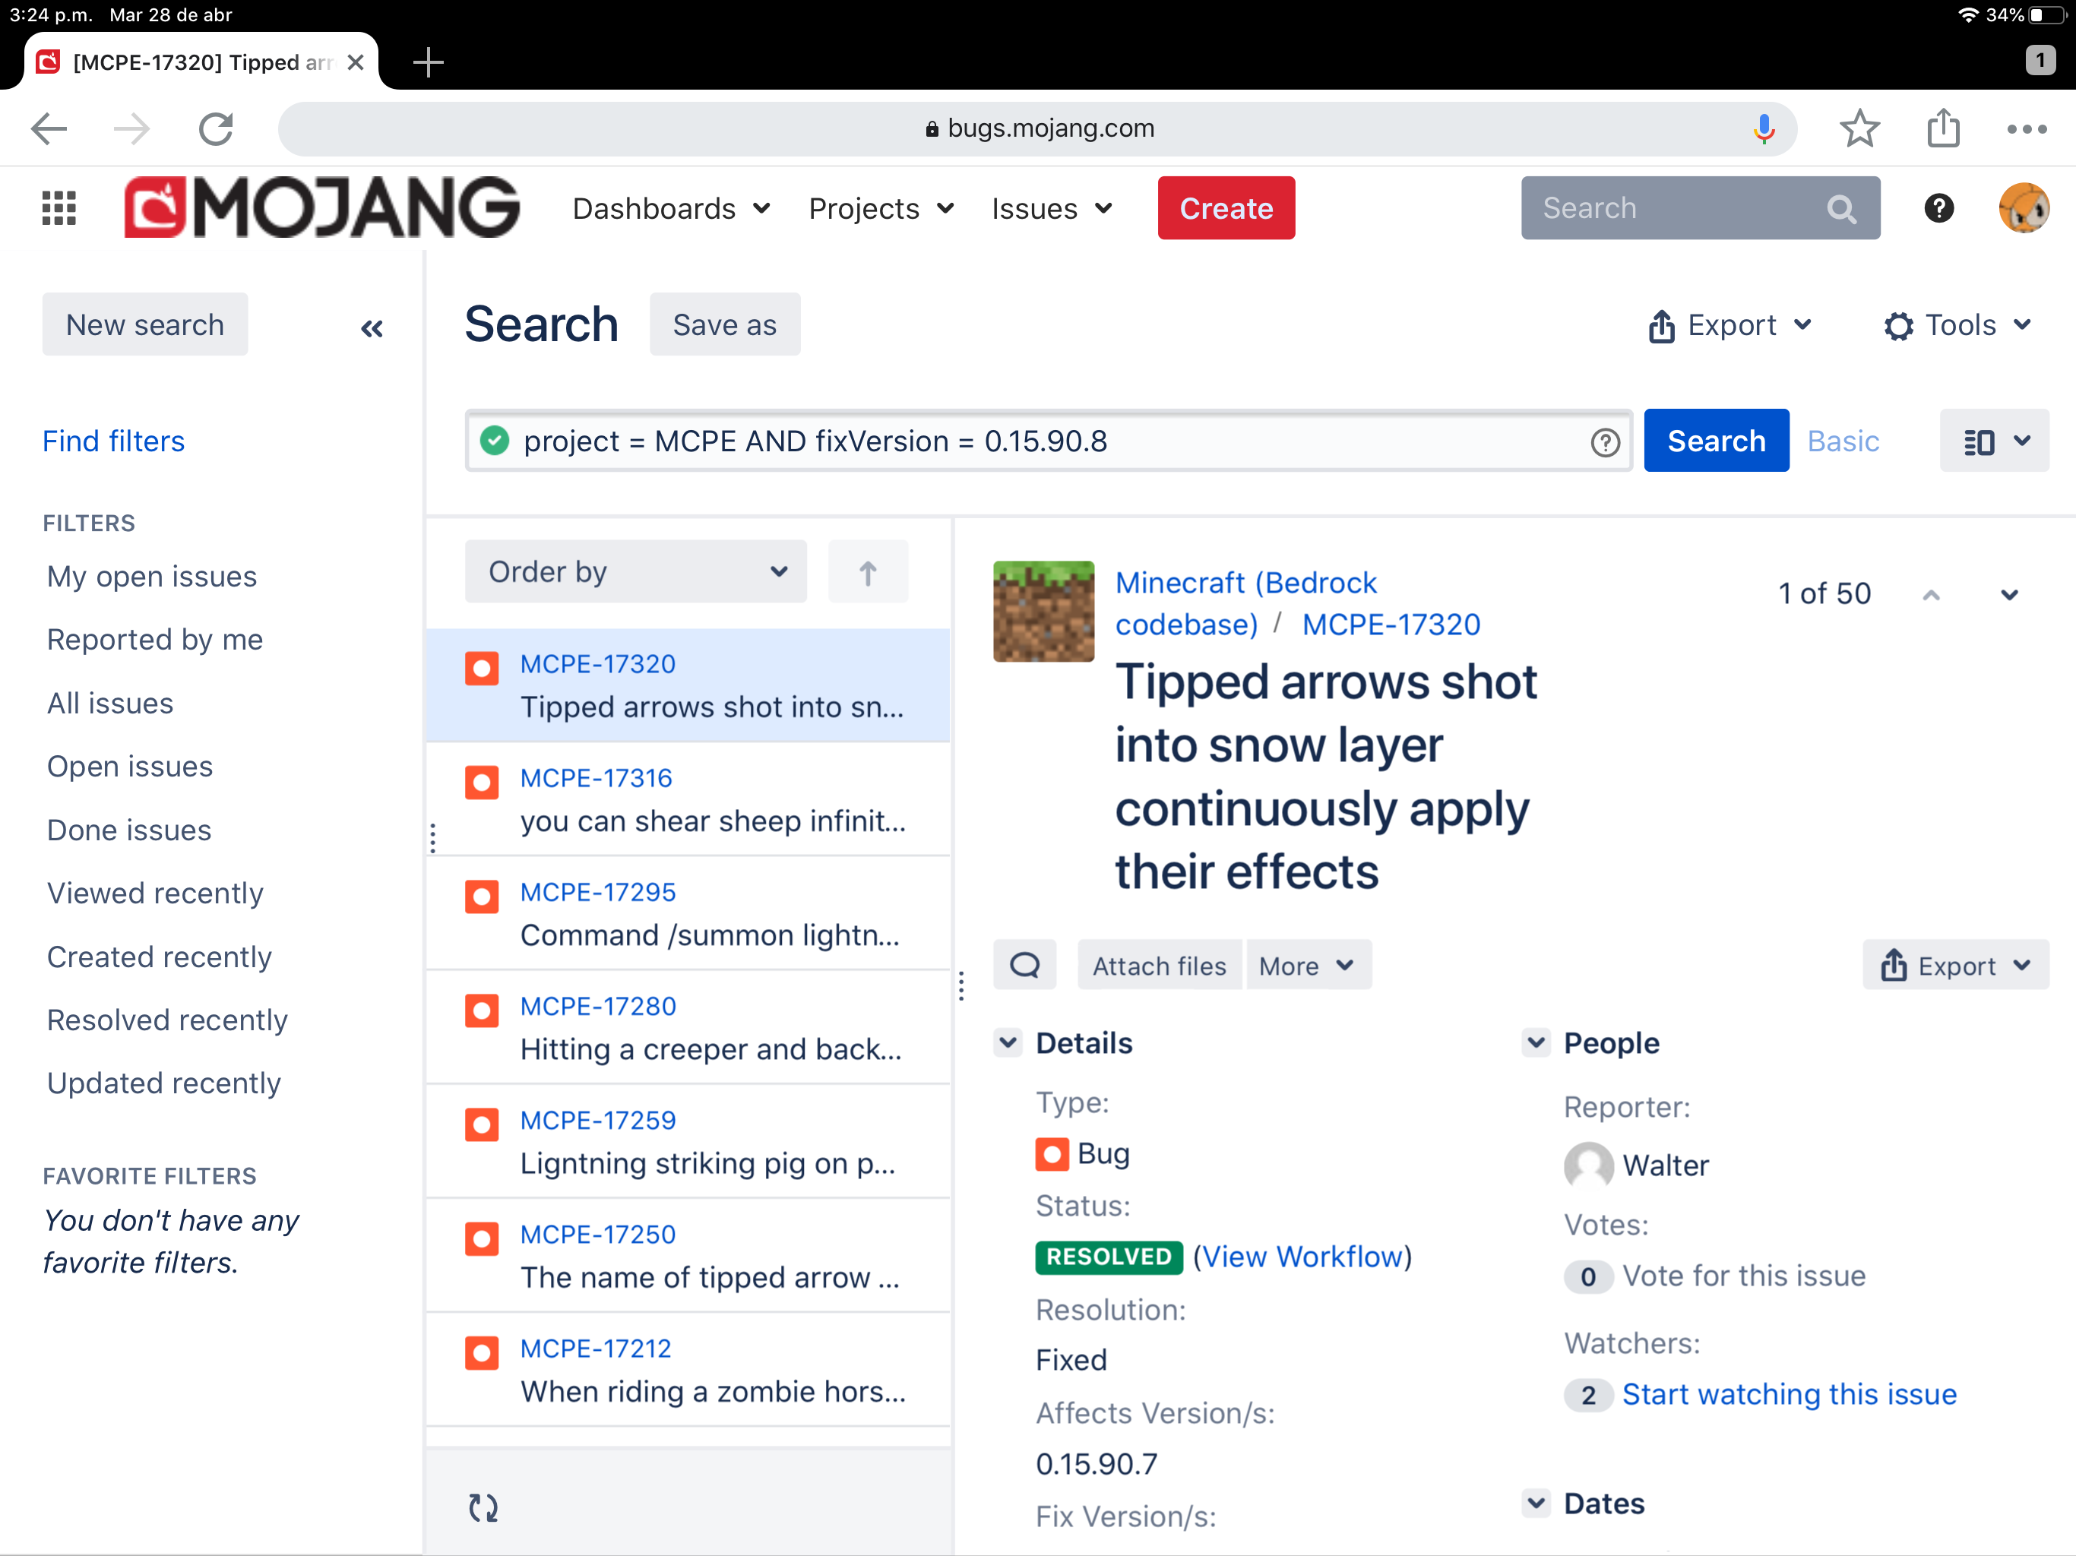Image resolution: width=2076 pixels, height=1556 pixels.
Task: Collapse the filters sidebar with double chevron
Action: (372, 327)
